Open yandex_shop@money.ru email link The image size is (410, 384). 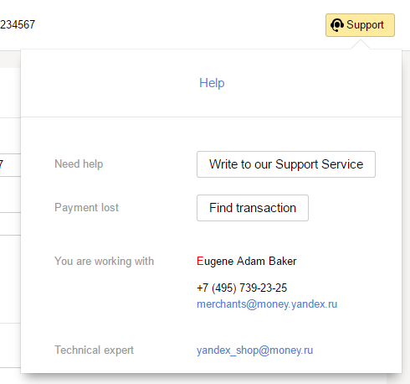(x=254, y=350)
